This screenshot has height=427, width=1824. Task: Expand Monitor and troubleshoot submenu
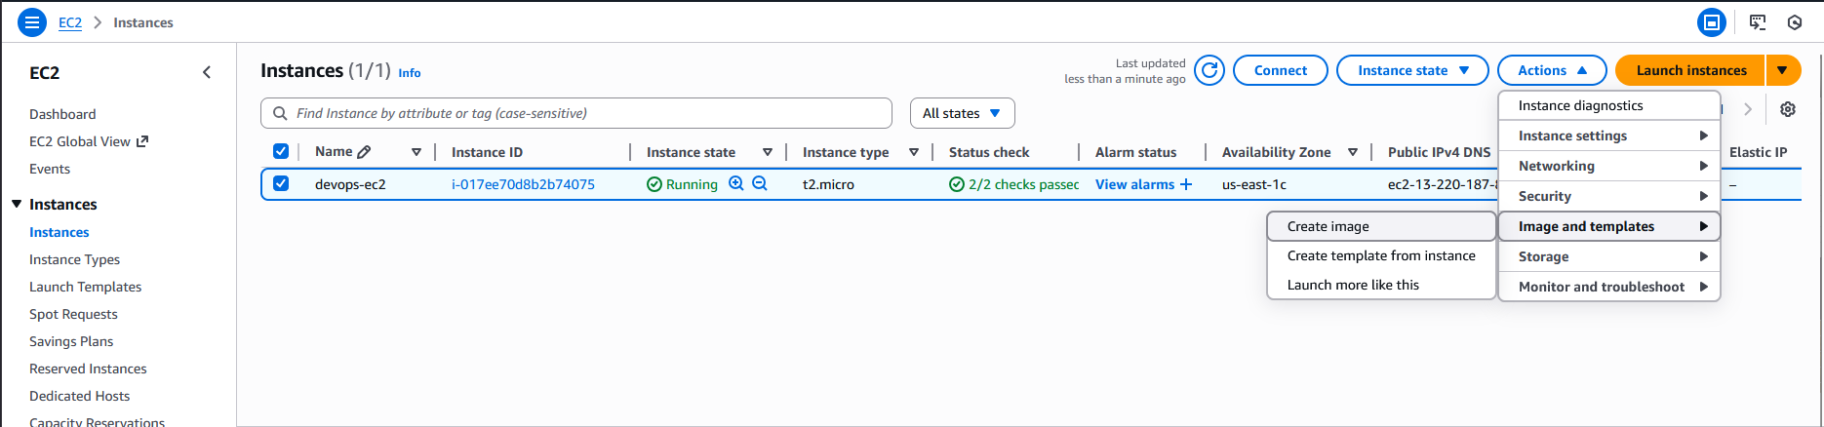pyautogui.click(x=1608, y=287)
